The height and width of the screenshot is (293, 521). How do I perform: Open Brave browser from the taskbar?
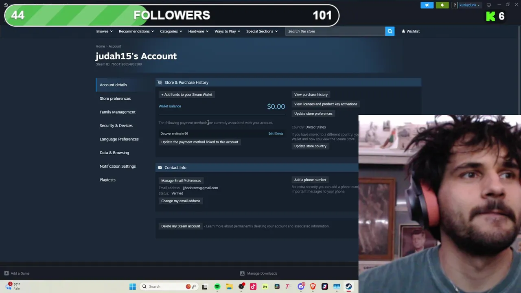point(313,286)
